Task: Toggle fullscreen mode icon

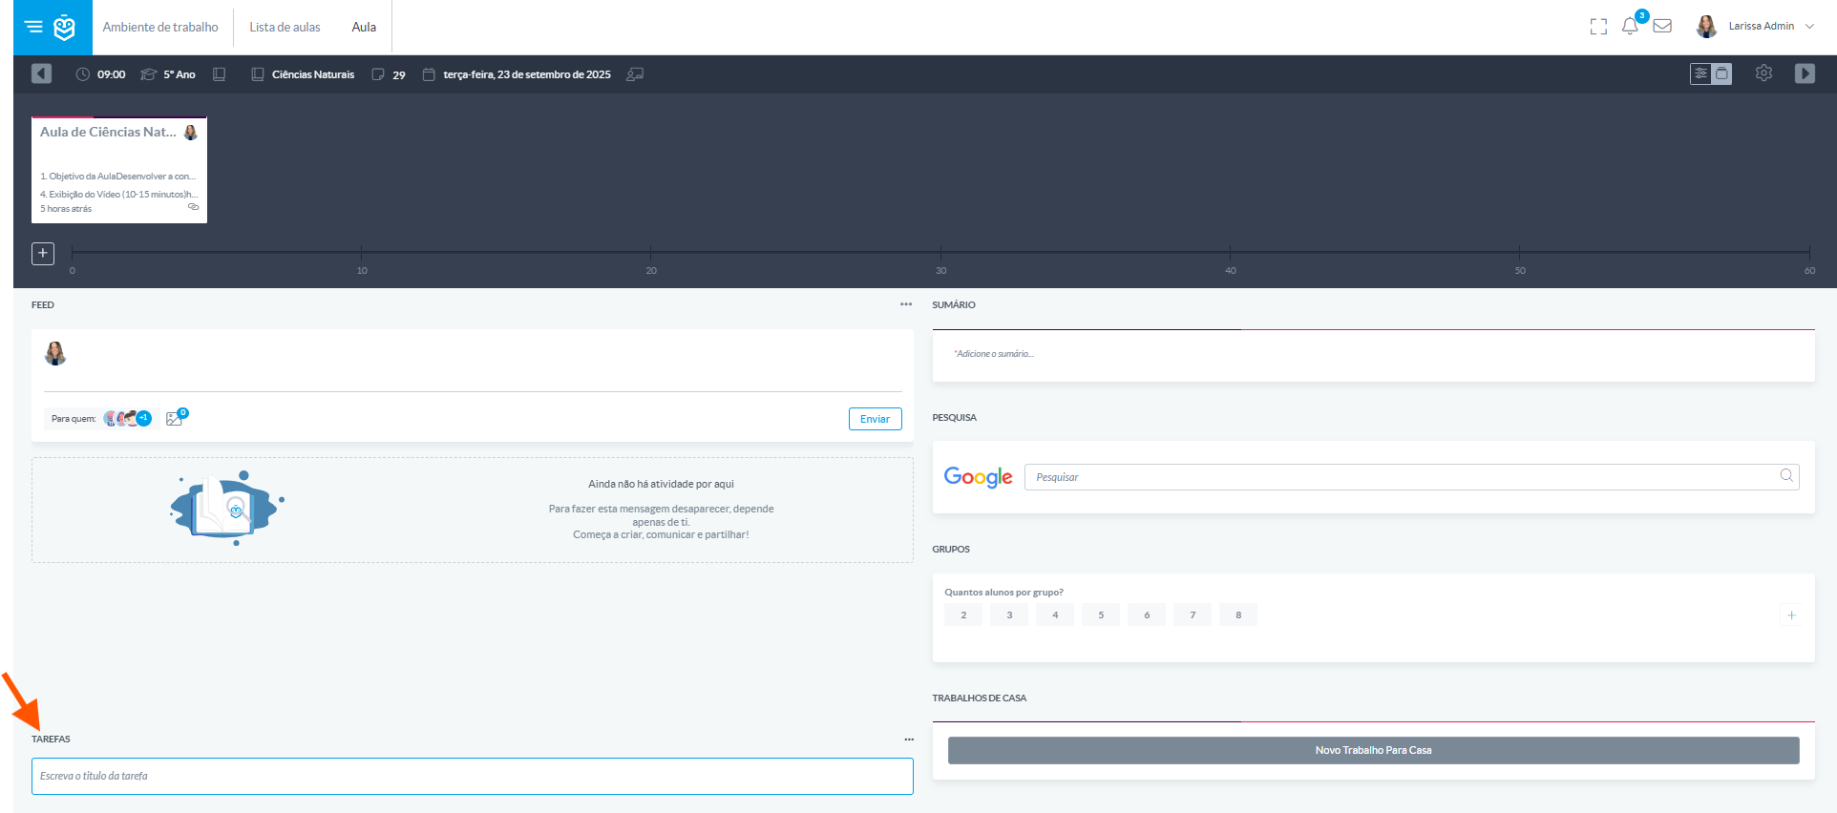Action: [1598, 27]
